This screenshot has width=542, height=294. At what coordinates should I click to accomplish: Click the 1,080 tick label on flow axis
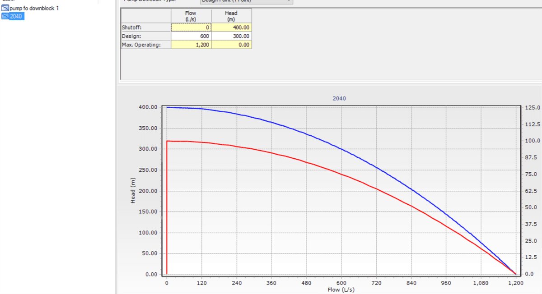tap(481, 283)
